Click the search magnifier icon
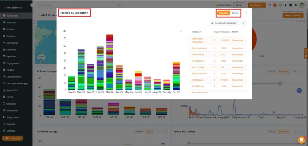This screenshot has height=146, width=308. (x=119, y=5)
